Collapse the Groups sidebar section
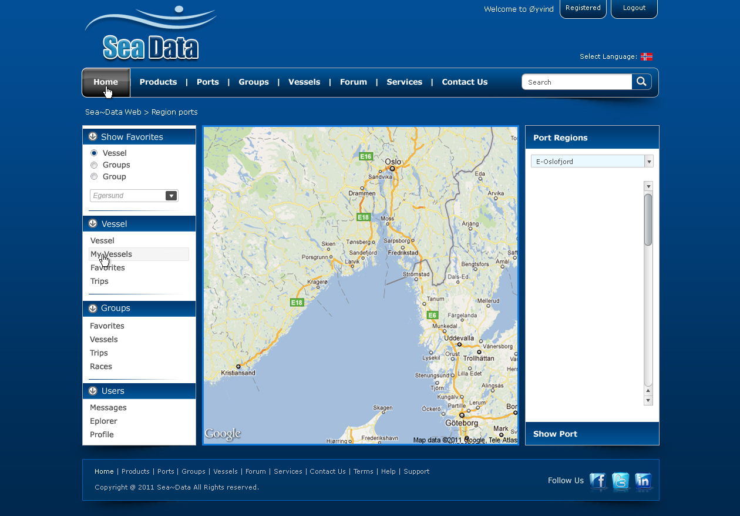This screenshot has height=516, width=740. point(93,308)
